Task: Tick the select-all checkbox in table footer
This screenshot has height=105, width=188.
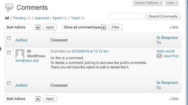Action: click(9, 83)
